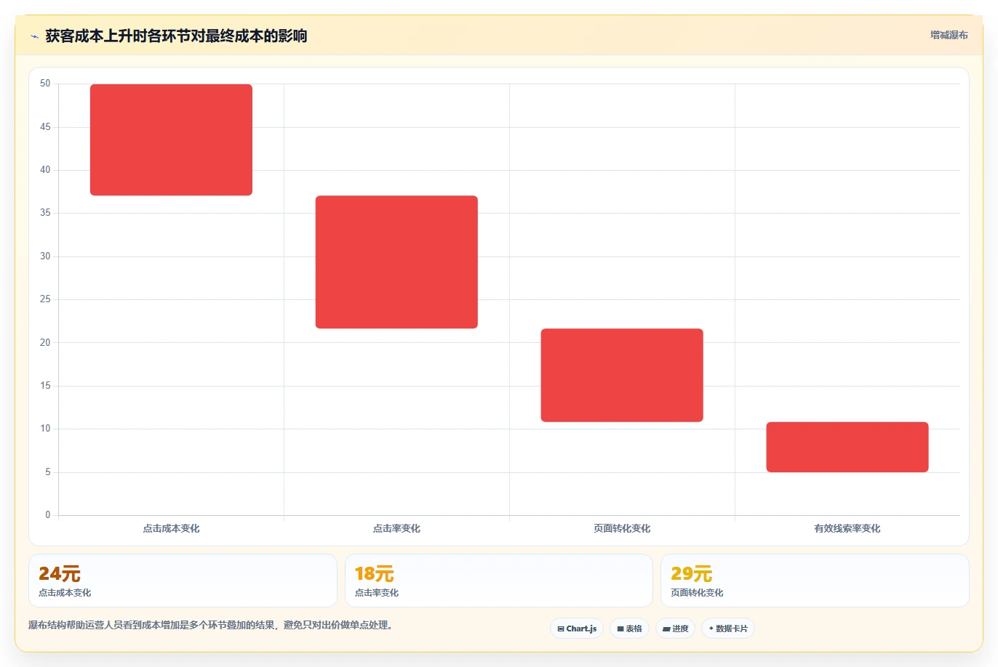The width and height of the screenshot is (998, 667).
Task: Select the 进度 tag chip
Action: pyautogui.click(x=675, y=628)
